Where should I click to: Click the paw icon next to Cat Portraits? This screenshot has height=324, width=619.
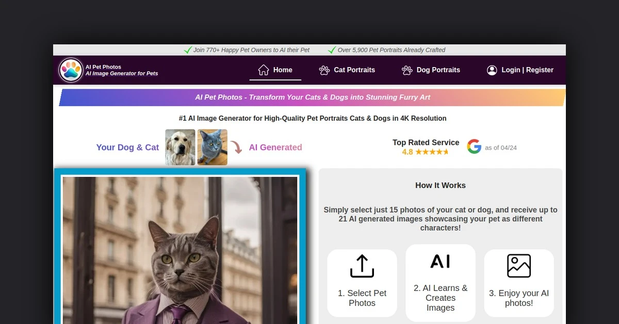pyautogui.click(x=324, y=70)
